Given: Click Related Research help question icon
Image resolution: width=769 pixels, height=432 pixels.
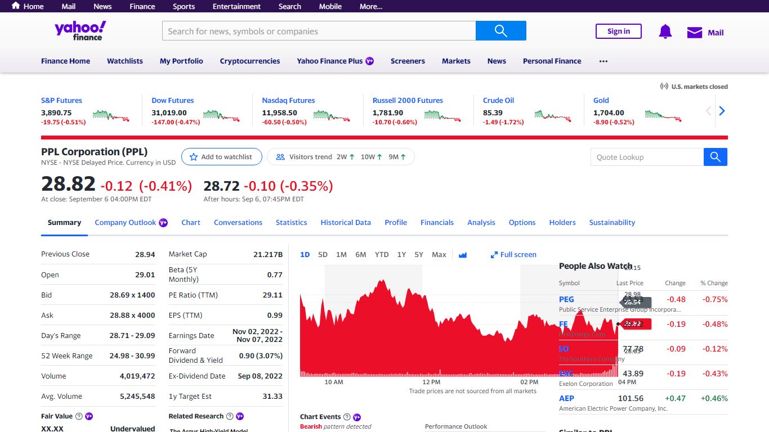Looking at the screenshot, I should [x=230, y=416].
